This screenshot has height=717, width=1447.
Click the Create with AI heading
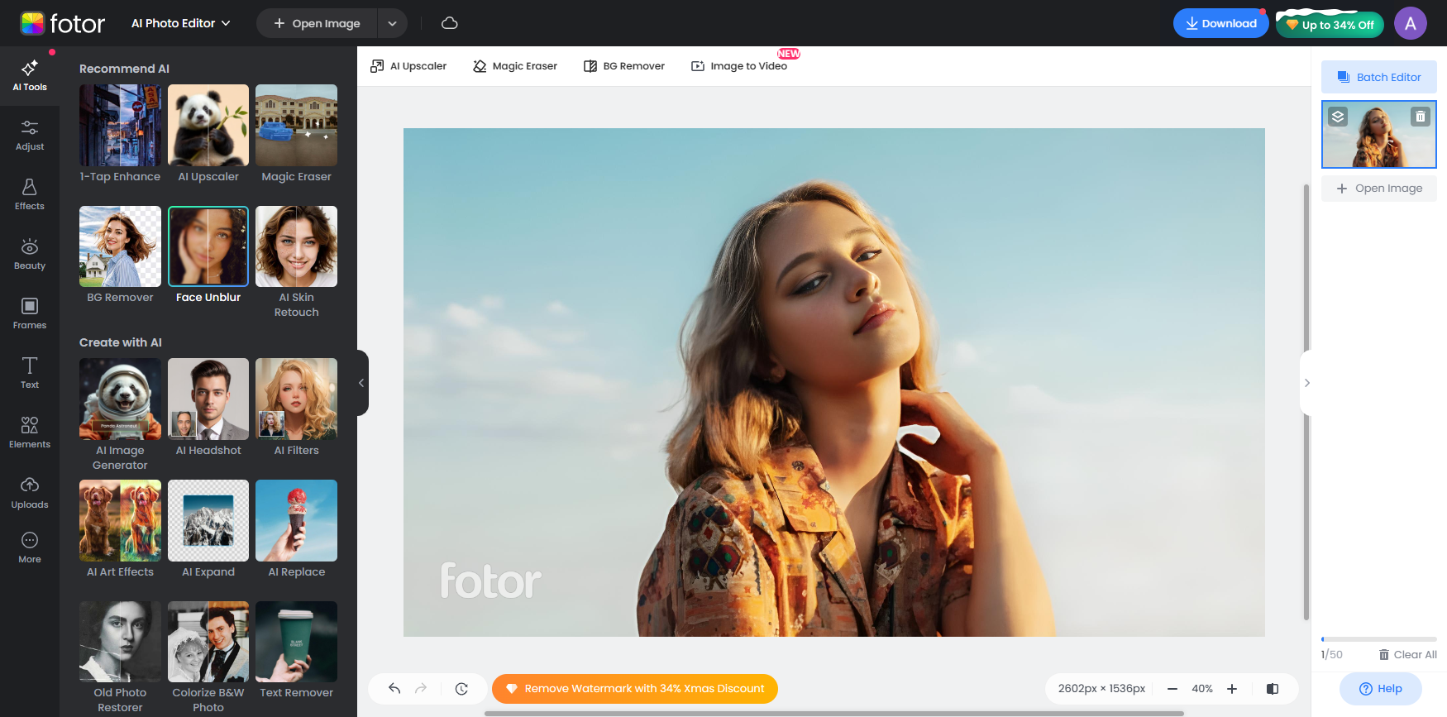[121, 342]
